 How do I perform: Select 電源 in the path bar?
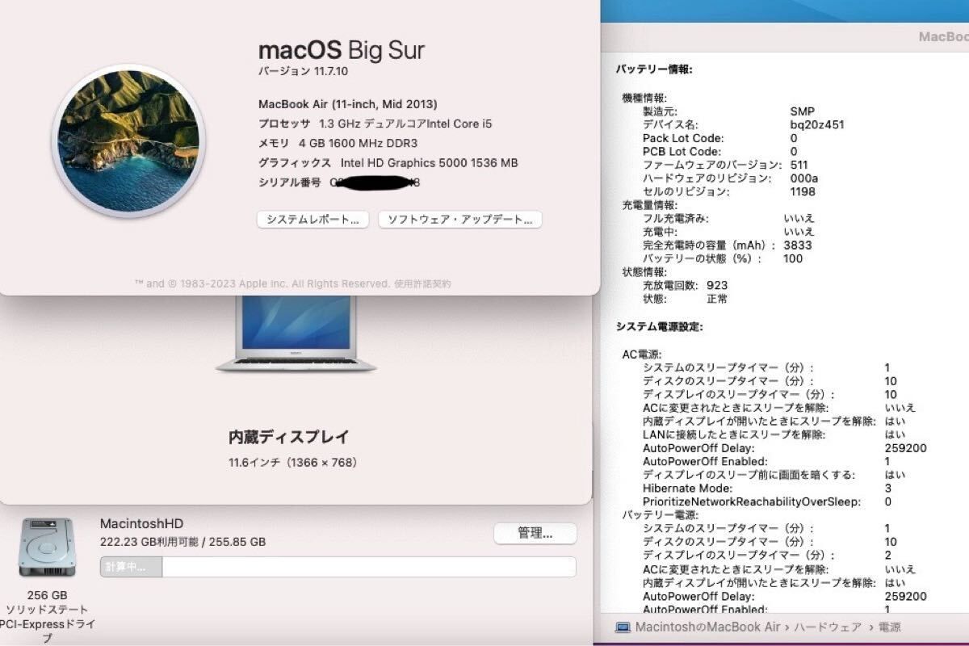pyautogui.click(x=890, y=627)
